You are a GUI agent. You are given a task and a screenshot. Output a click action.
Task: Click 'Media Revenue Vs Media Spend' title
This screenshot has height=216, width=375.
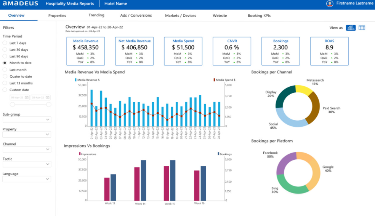(95, 72)
